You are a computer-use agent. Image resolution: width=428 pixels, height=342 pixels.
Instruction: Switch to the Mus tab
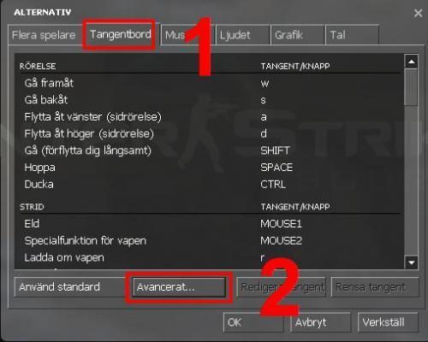(x=187, y=35)
